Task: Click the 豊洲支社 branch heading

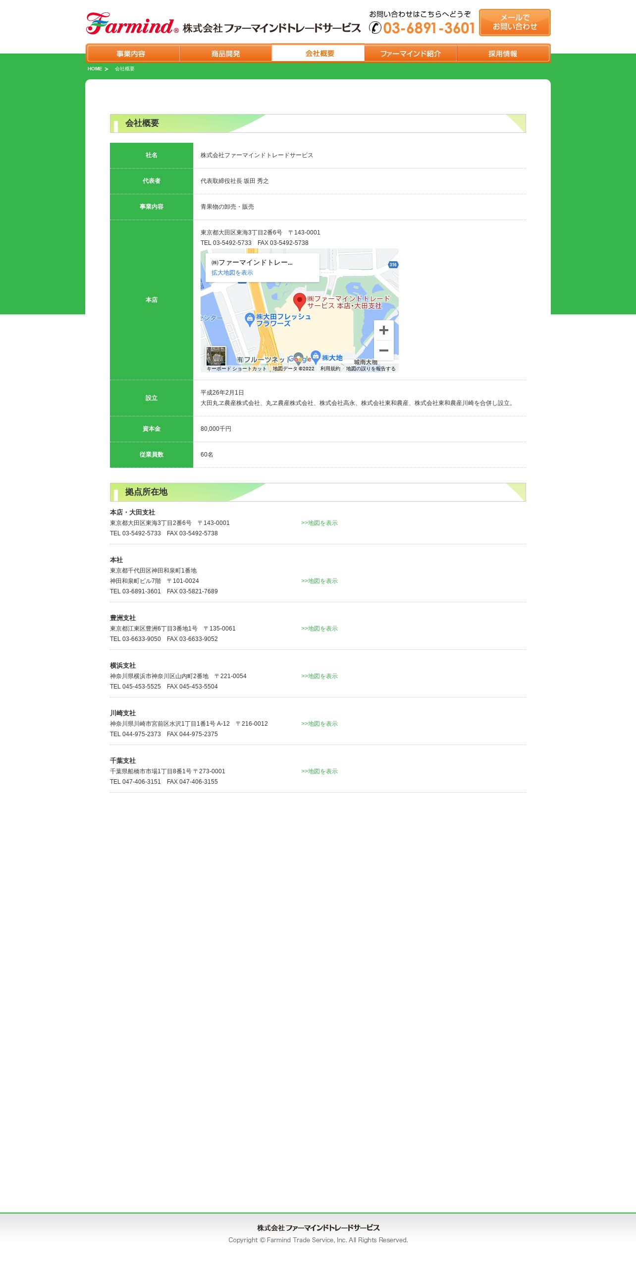Action: tap(123, 618)
